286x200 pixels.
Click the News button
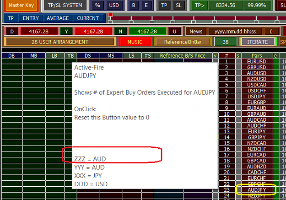(x=196, y=32)
